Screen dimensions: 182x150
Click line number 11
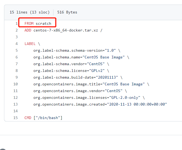point(16,91)
